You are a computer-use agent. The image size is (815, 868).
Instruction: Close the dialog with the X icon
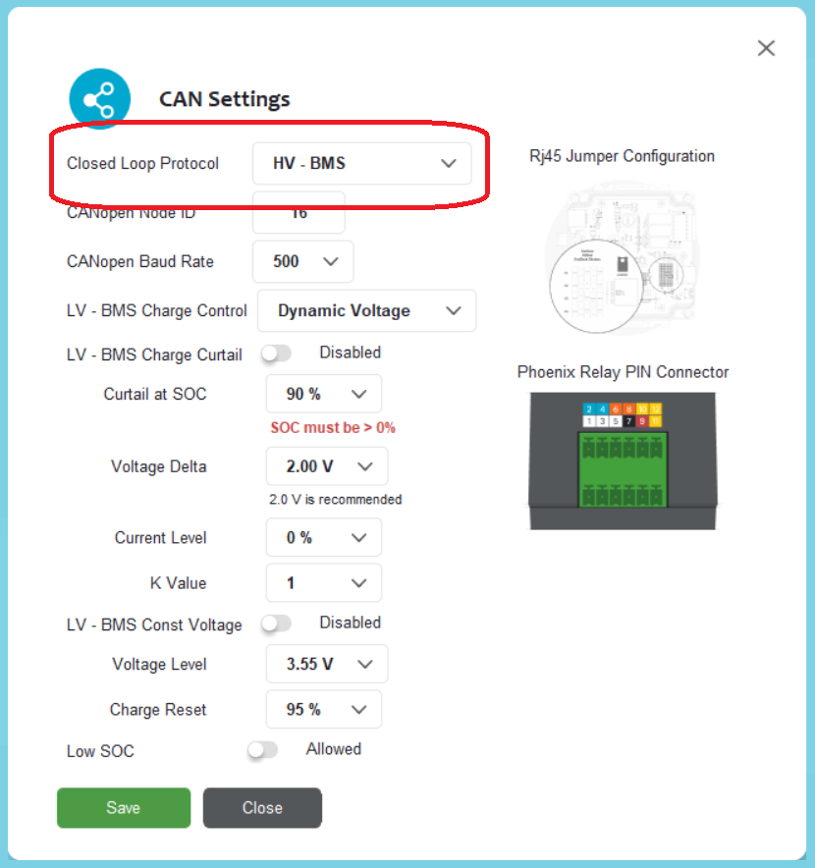point(766,48)
